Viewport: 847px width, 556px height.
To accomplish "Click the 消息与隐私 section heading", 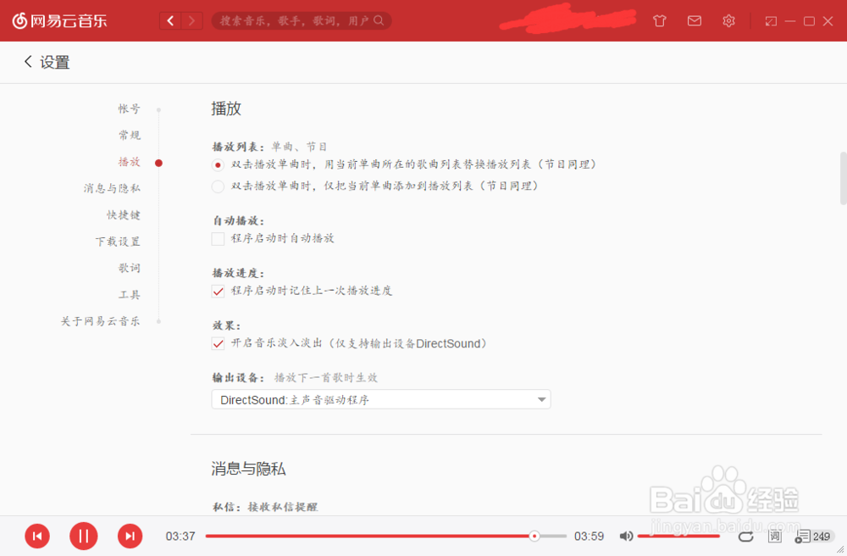I will tap(248, 469).
